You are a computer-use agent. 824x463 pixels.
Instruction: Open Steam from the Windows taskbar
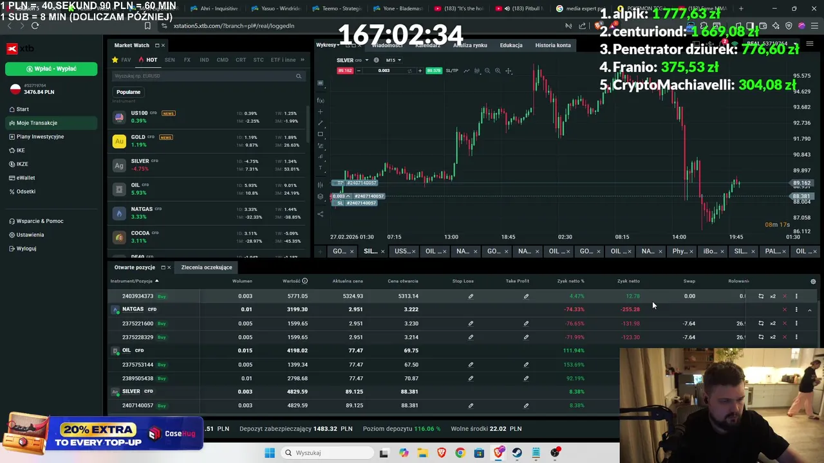coord(517,453)
